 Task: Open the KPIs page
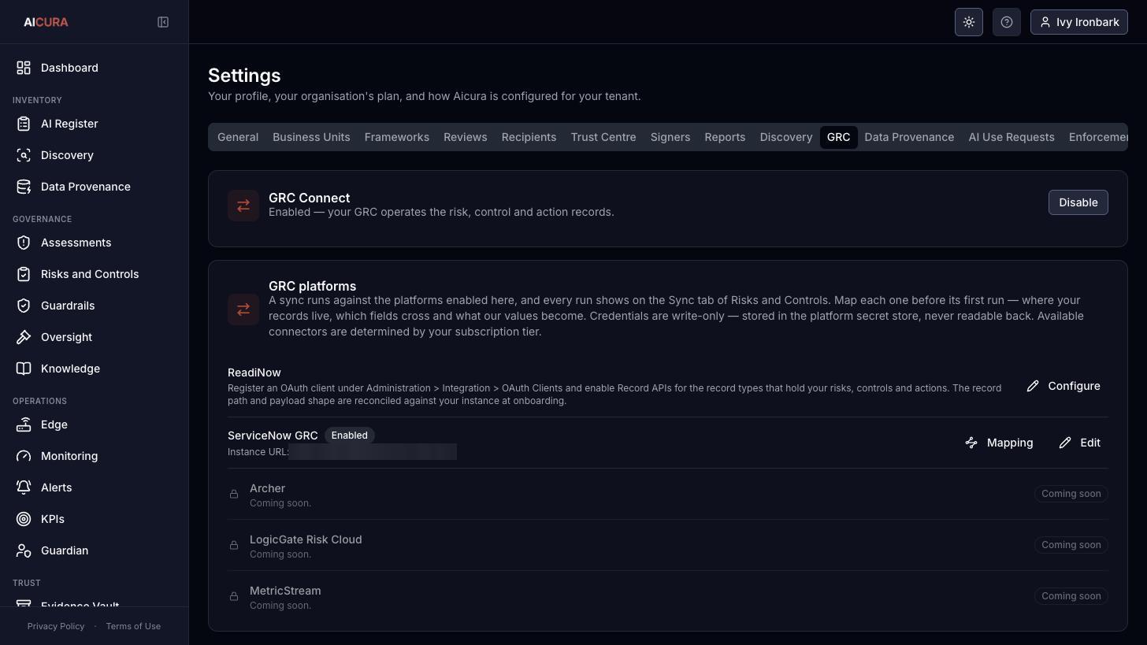94,519
